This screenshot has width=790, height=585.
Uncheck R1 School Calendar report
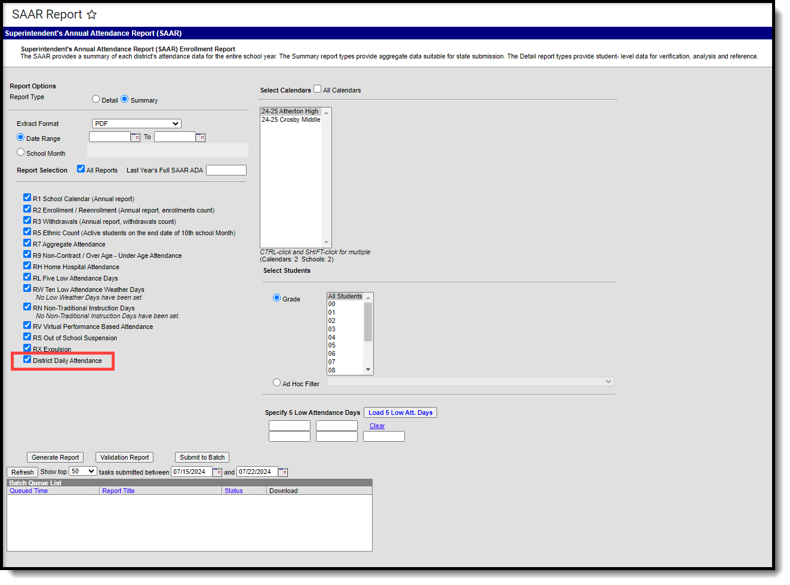[27, 198]
